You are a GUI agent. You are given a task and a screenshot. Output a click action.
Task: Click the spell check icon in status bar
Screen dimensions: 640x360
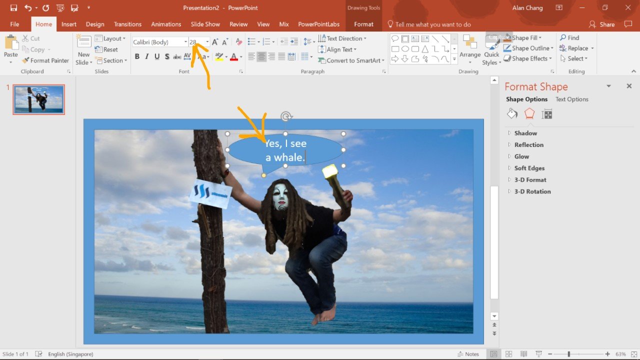click(x=39, y=354)
